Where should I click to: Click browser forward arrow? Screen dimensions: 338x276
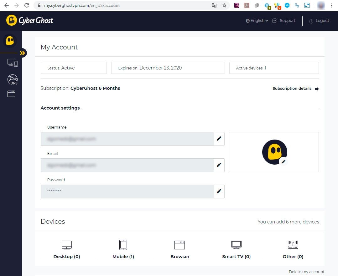click(x=17, y=5)
